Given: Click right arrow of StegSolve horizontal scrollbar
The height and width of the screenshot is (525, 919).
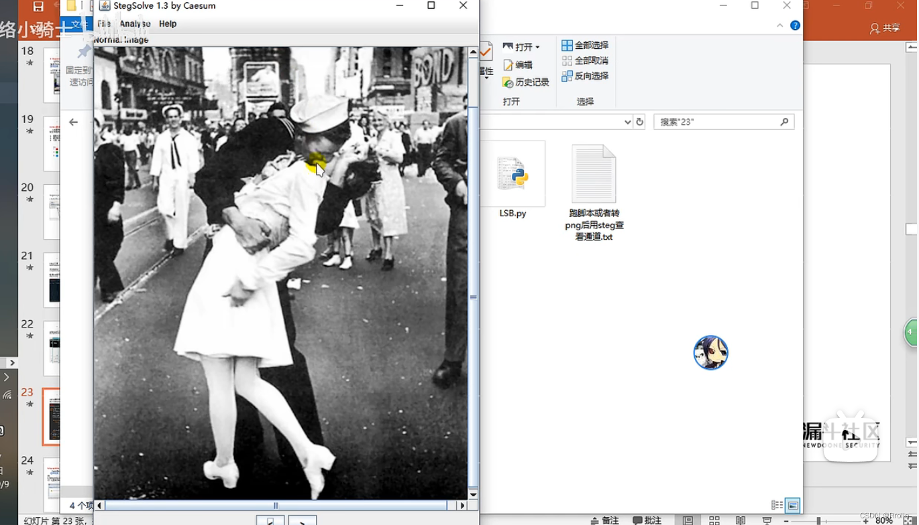Looking at the screenshot, I should coord(462,506).
